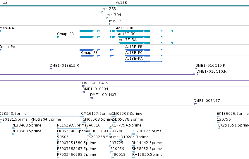Click the 293780 feature label
Viewport: 249px width, 159px height.
[x=116, y=131]
